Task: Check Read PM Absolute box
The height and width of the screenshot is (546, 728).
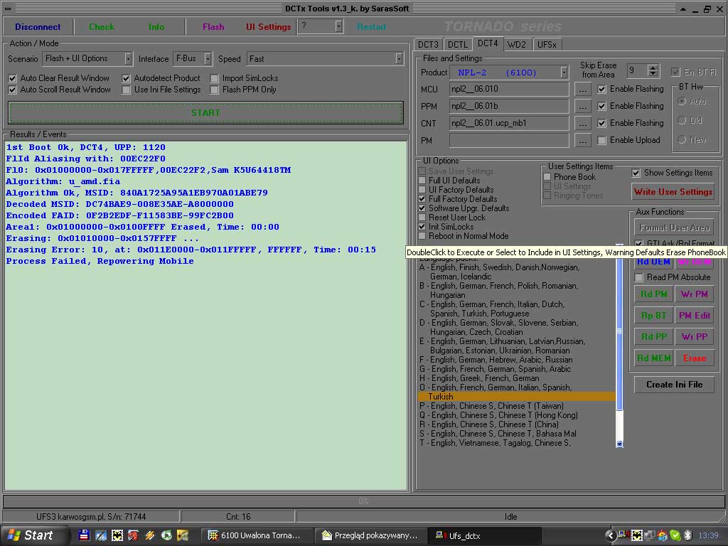Action: pyautogui.click(x=639, y=277)
